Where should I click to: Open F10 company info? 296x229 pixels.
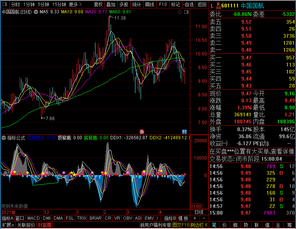tap(163, 4)
